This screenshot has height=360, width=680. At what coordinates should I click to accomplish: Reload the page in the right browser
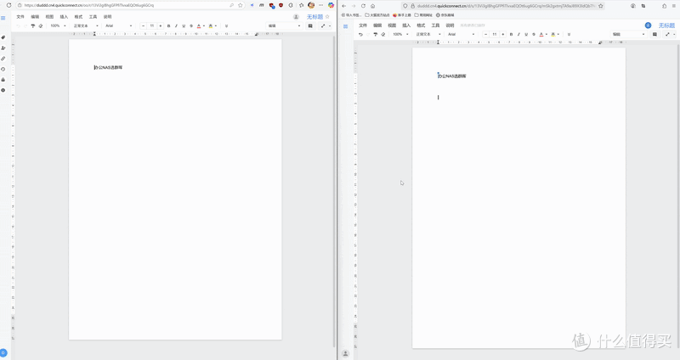pyautogui.click(x=363, y=6)
